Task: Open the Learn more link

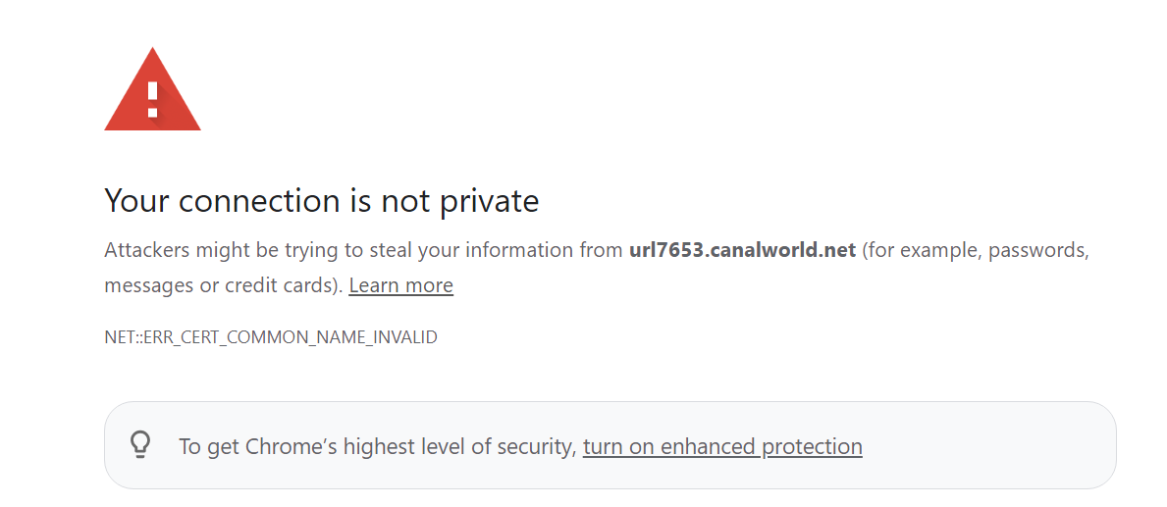Action: click(400, 285)
